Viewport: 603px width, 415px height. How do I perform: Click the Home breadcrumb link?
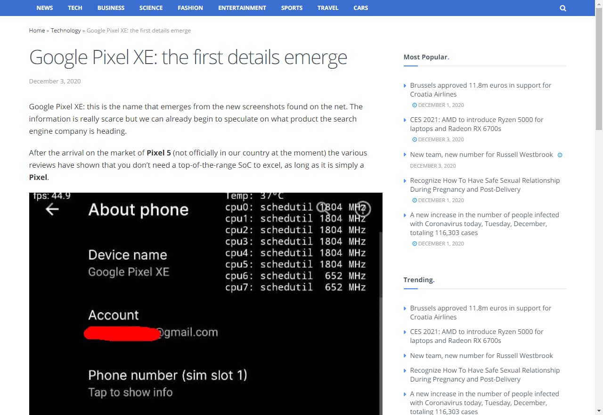[37, 31]
